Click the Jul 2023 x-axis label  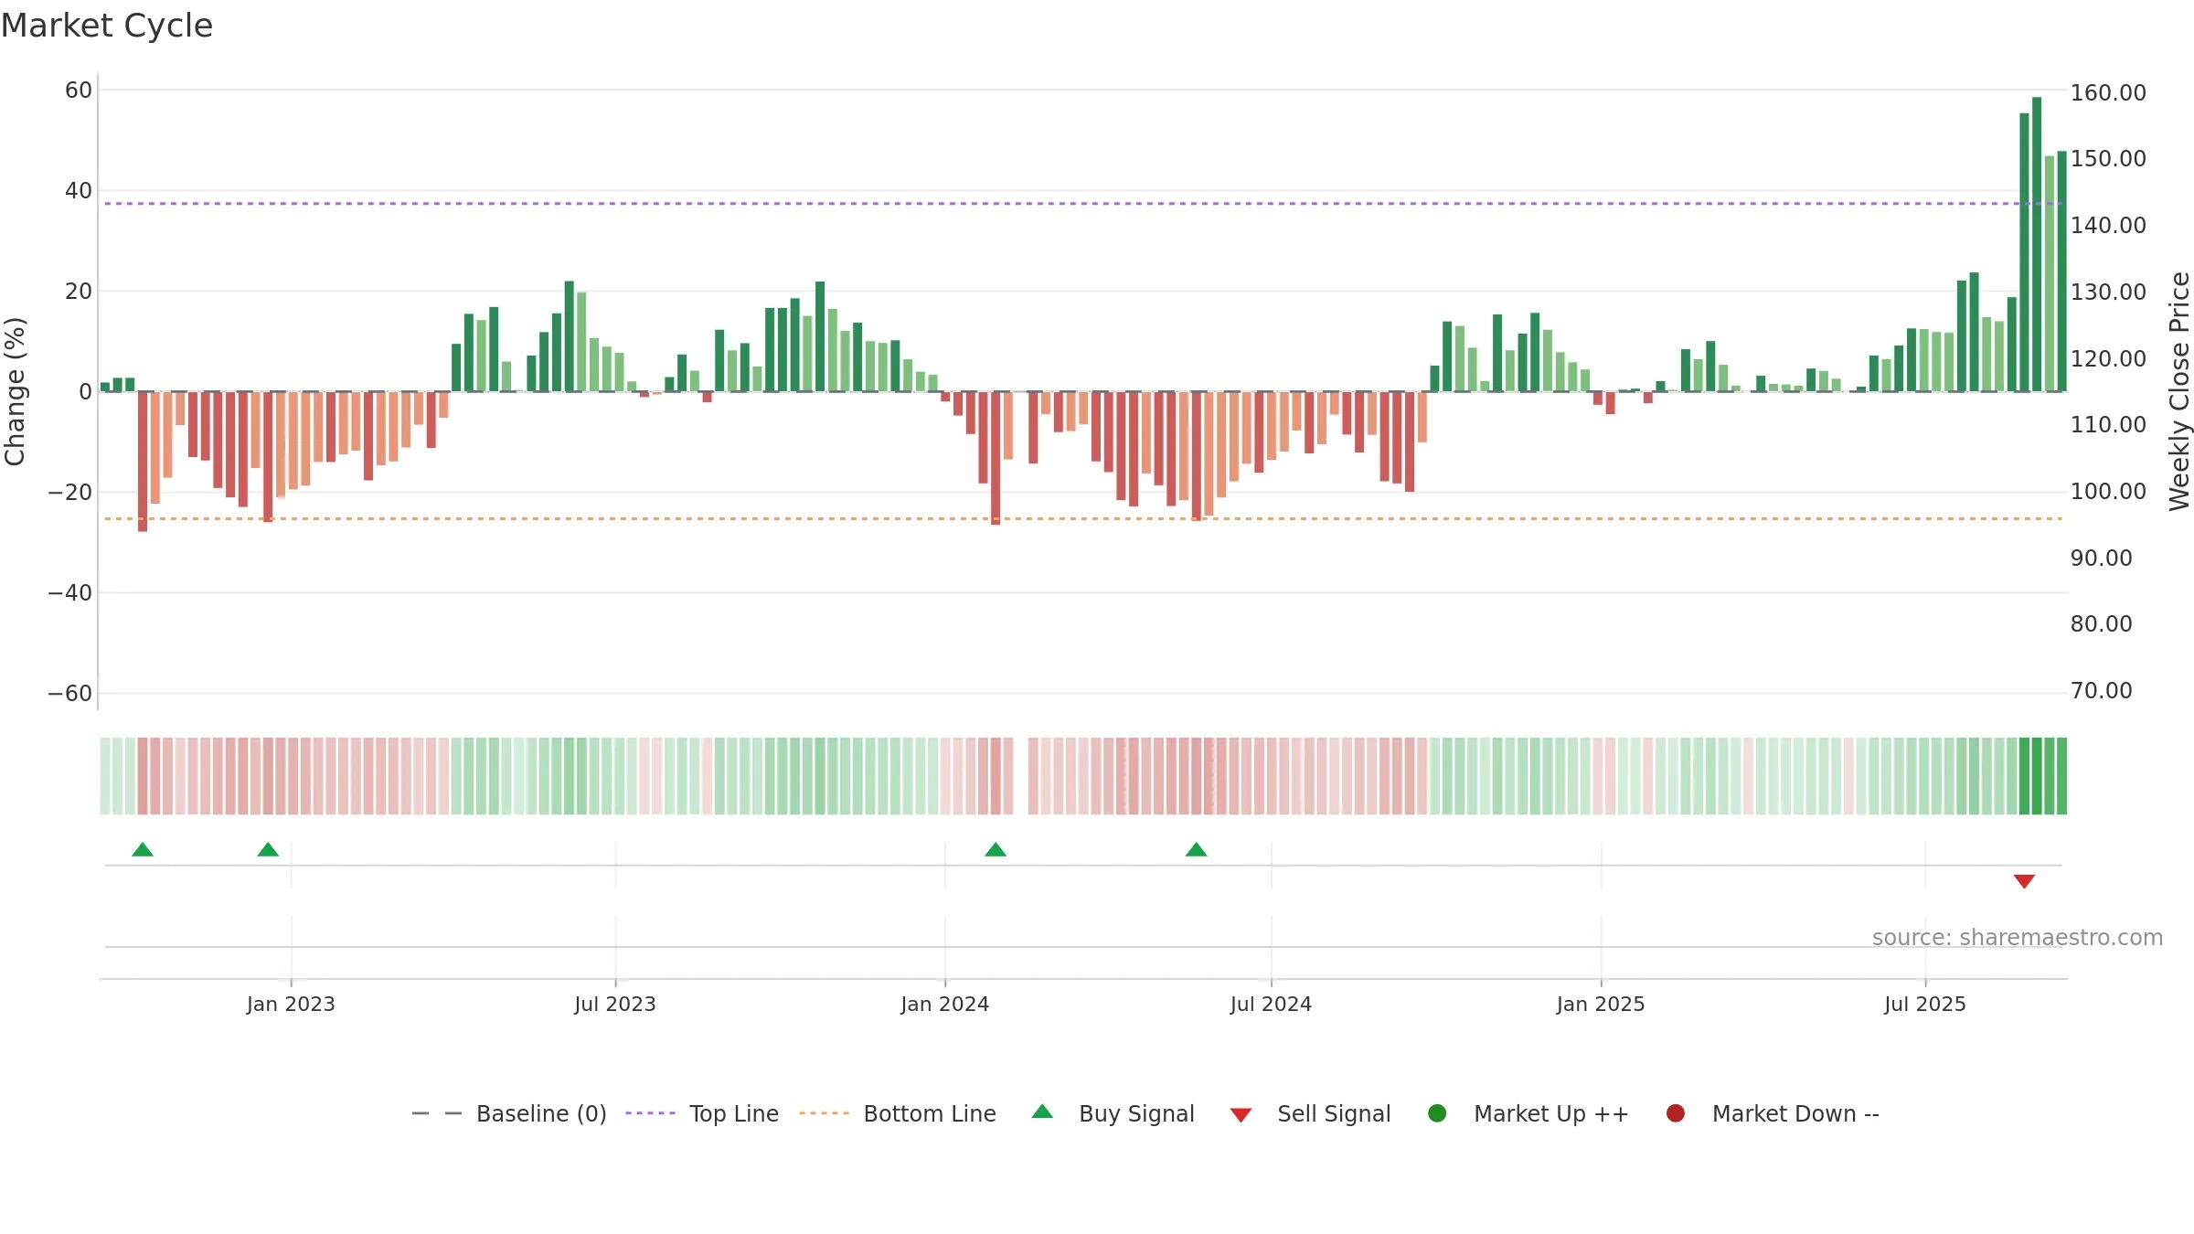point(615,1004)
